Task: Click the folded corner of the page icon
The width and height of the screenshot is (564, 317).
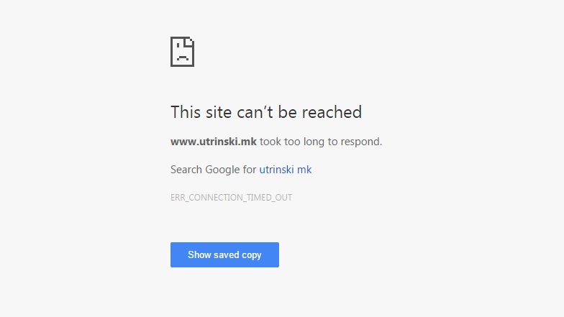Action: click(x=190, y=42)
